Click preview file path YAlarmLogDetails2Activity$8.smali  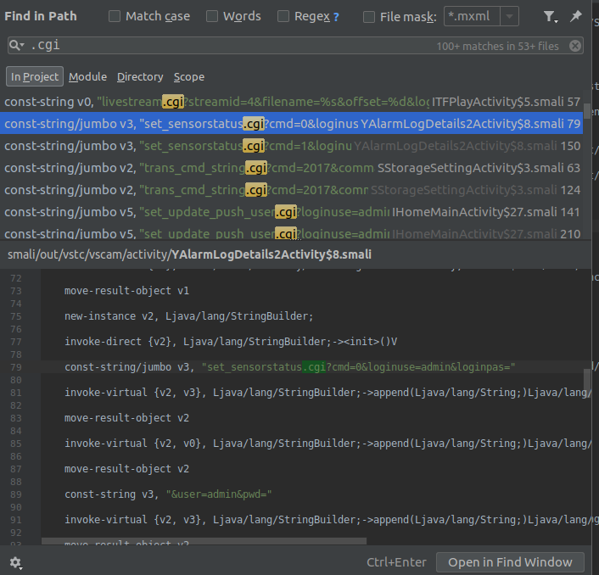tap(189, 254)
